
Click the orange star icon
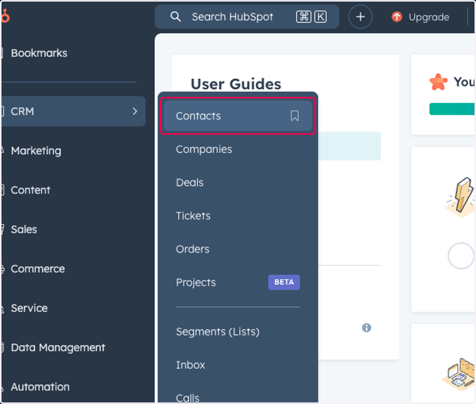pyautogui.click(x=438, y=82)
